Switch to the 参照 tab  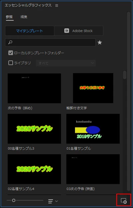[9, 17]
